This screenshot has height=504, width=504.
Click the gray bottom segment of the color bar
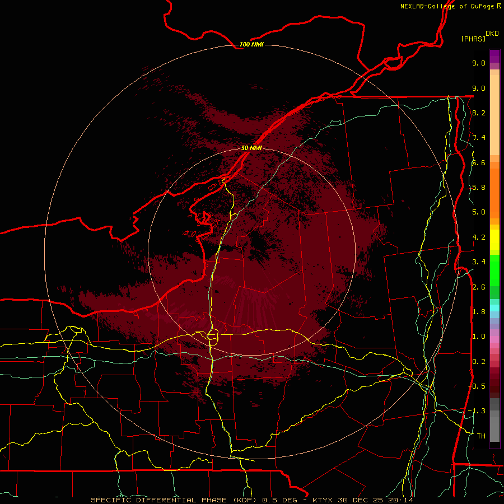[494, 426]
